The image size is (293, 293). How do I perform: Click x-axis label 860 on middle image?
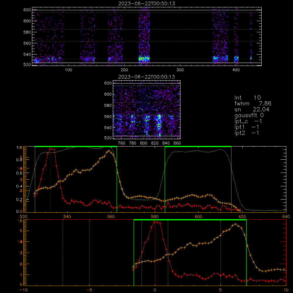pos(177,143)
